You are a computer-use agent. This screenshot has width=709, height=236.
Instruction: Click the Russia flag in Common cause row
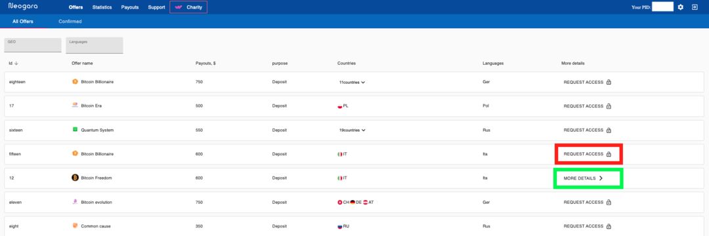[x=340, y=226]
